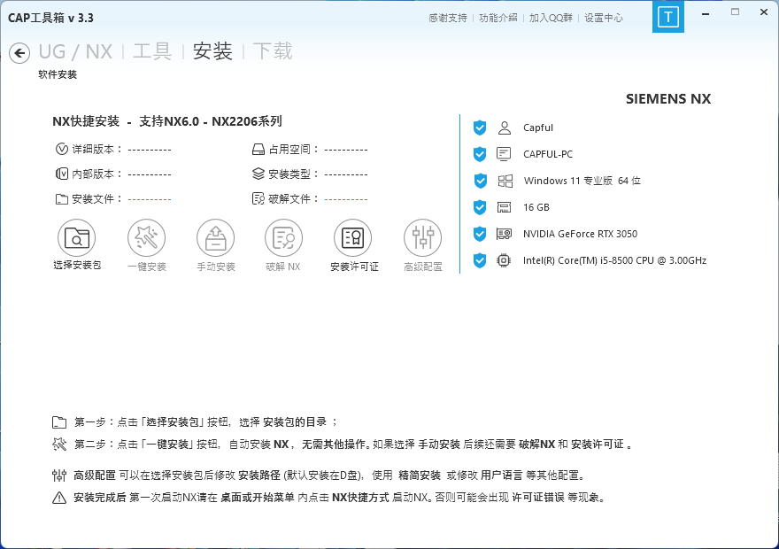Toggle the shield beside NVIDIA GeForce RTX 3050
779x549 pixels.
479,234
